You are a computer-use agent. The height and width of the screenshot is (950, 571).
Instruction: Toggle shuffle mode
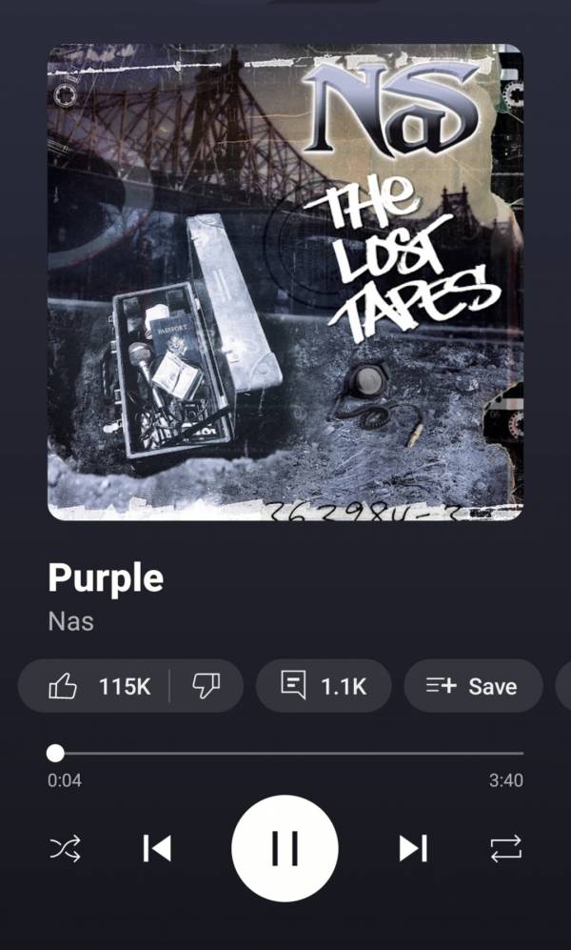[65, 848]
